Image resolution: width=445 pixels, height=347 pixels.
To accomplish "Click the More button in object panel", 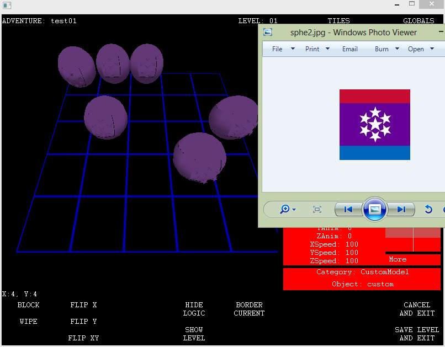I will pyautogui.click(x=398, y=259).
